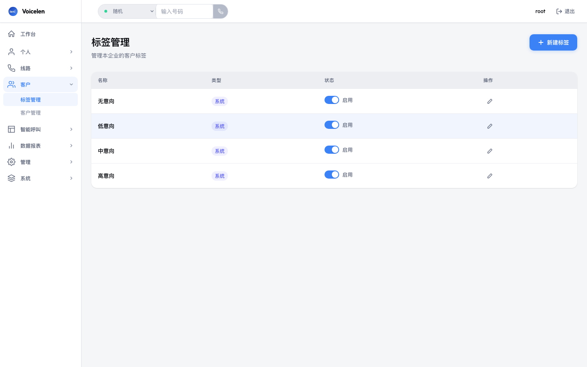The image size is (587, 367).
Task: Click the home icon beside 工作台
Action: 11,34
